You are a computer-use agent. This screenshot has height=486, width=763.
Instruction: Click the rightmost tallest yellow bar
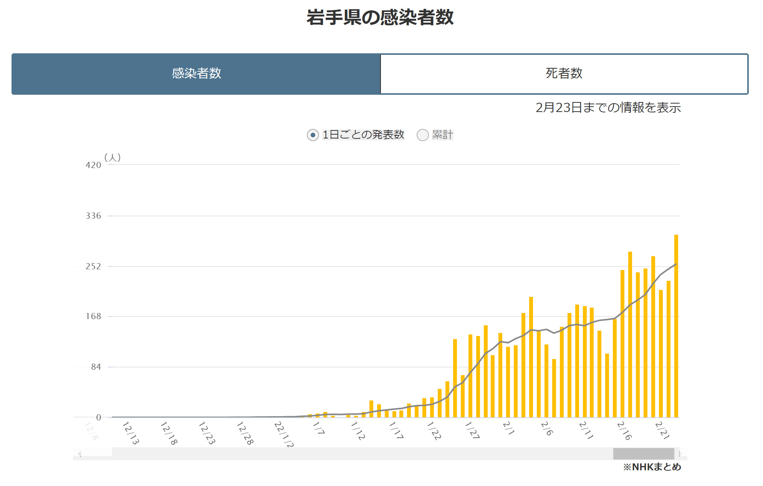(676, 326)
